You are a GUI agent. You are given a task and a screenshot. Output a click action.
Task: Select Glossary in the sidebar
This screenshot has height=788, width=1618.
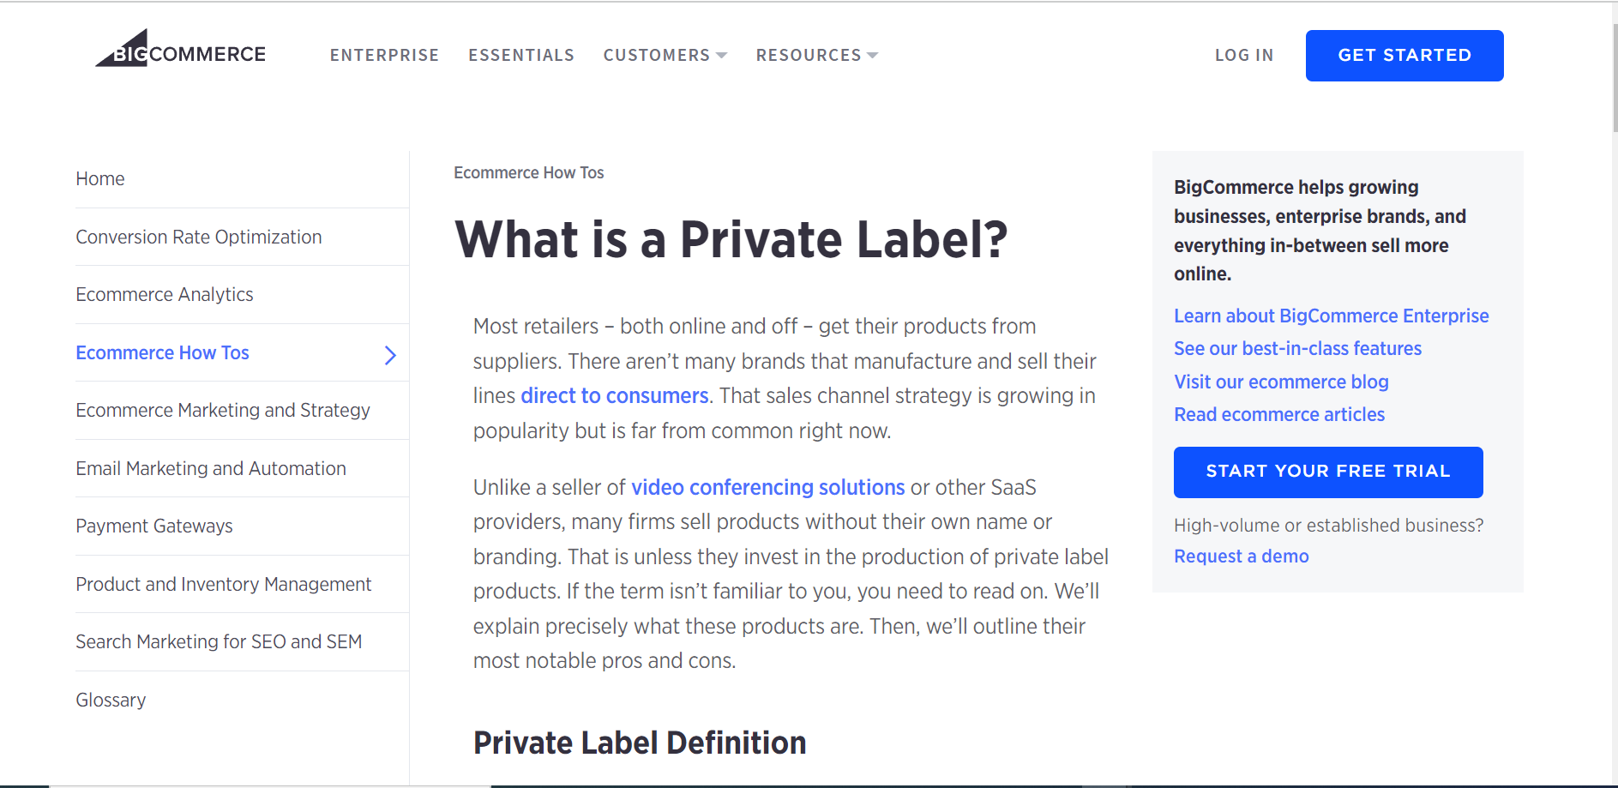coord(111,701)
